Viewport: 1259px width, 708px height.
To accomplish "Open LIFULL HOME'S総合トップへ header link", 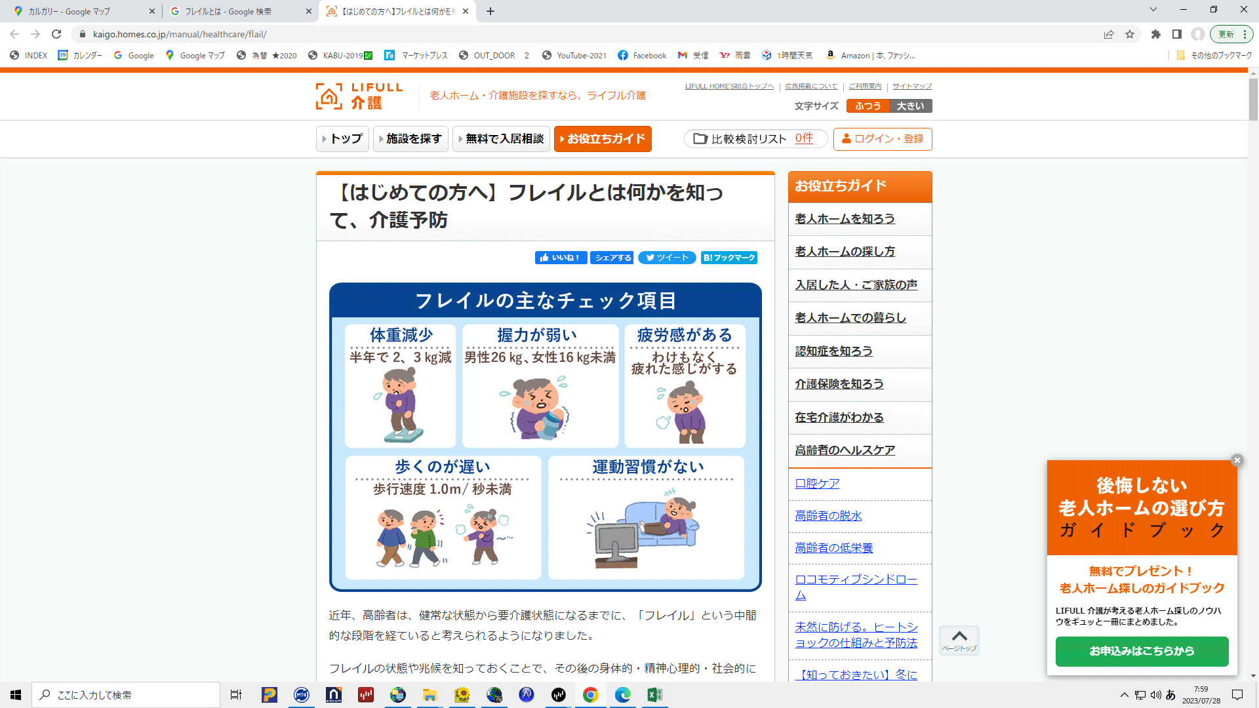I will point(729,86).
